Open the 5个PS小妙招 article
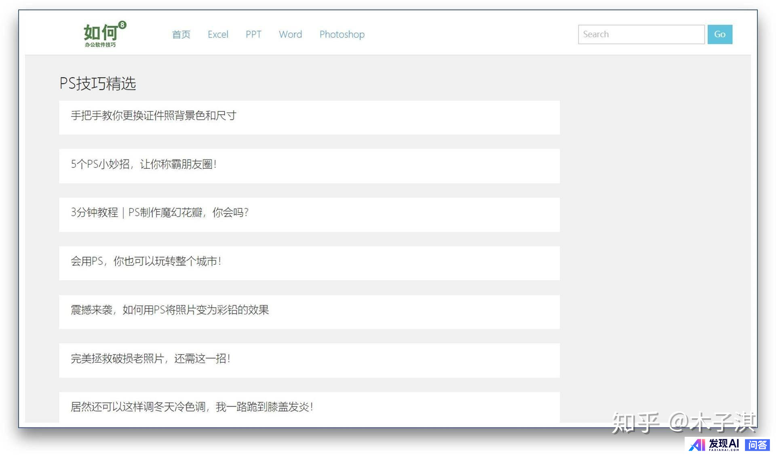Screen dimensions: 776x455 (144, 164)
